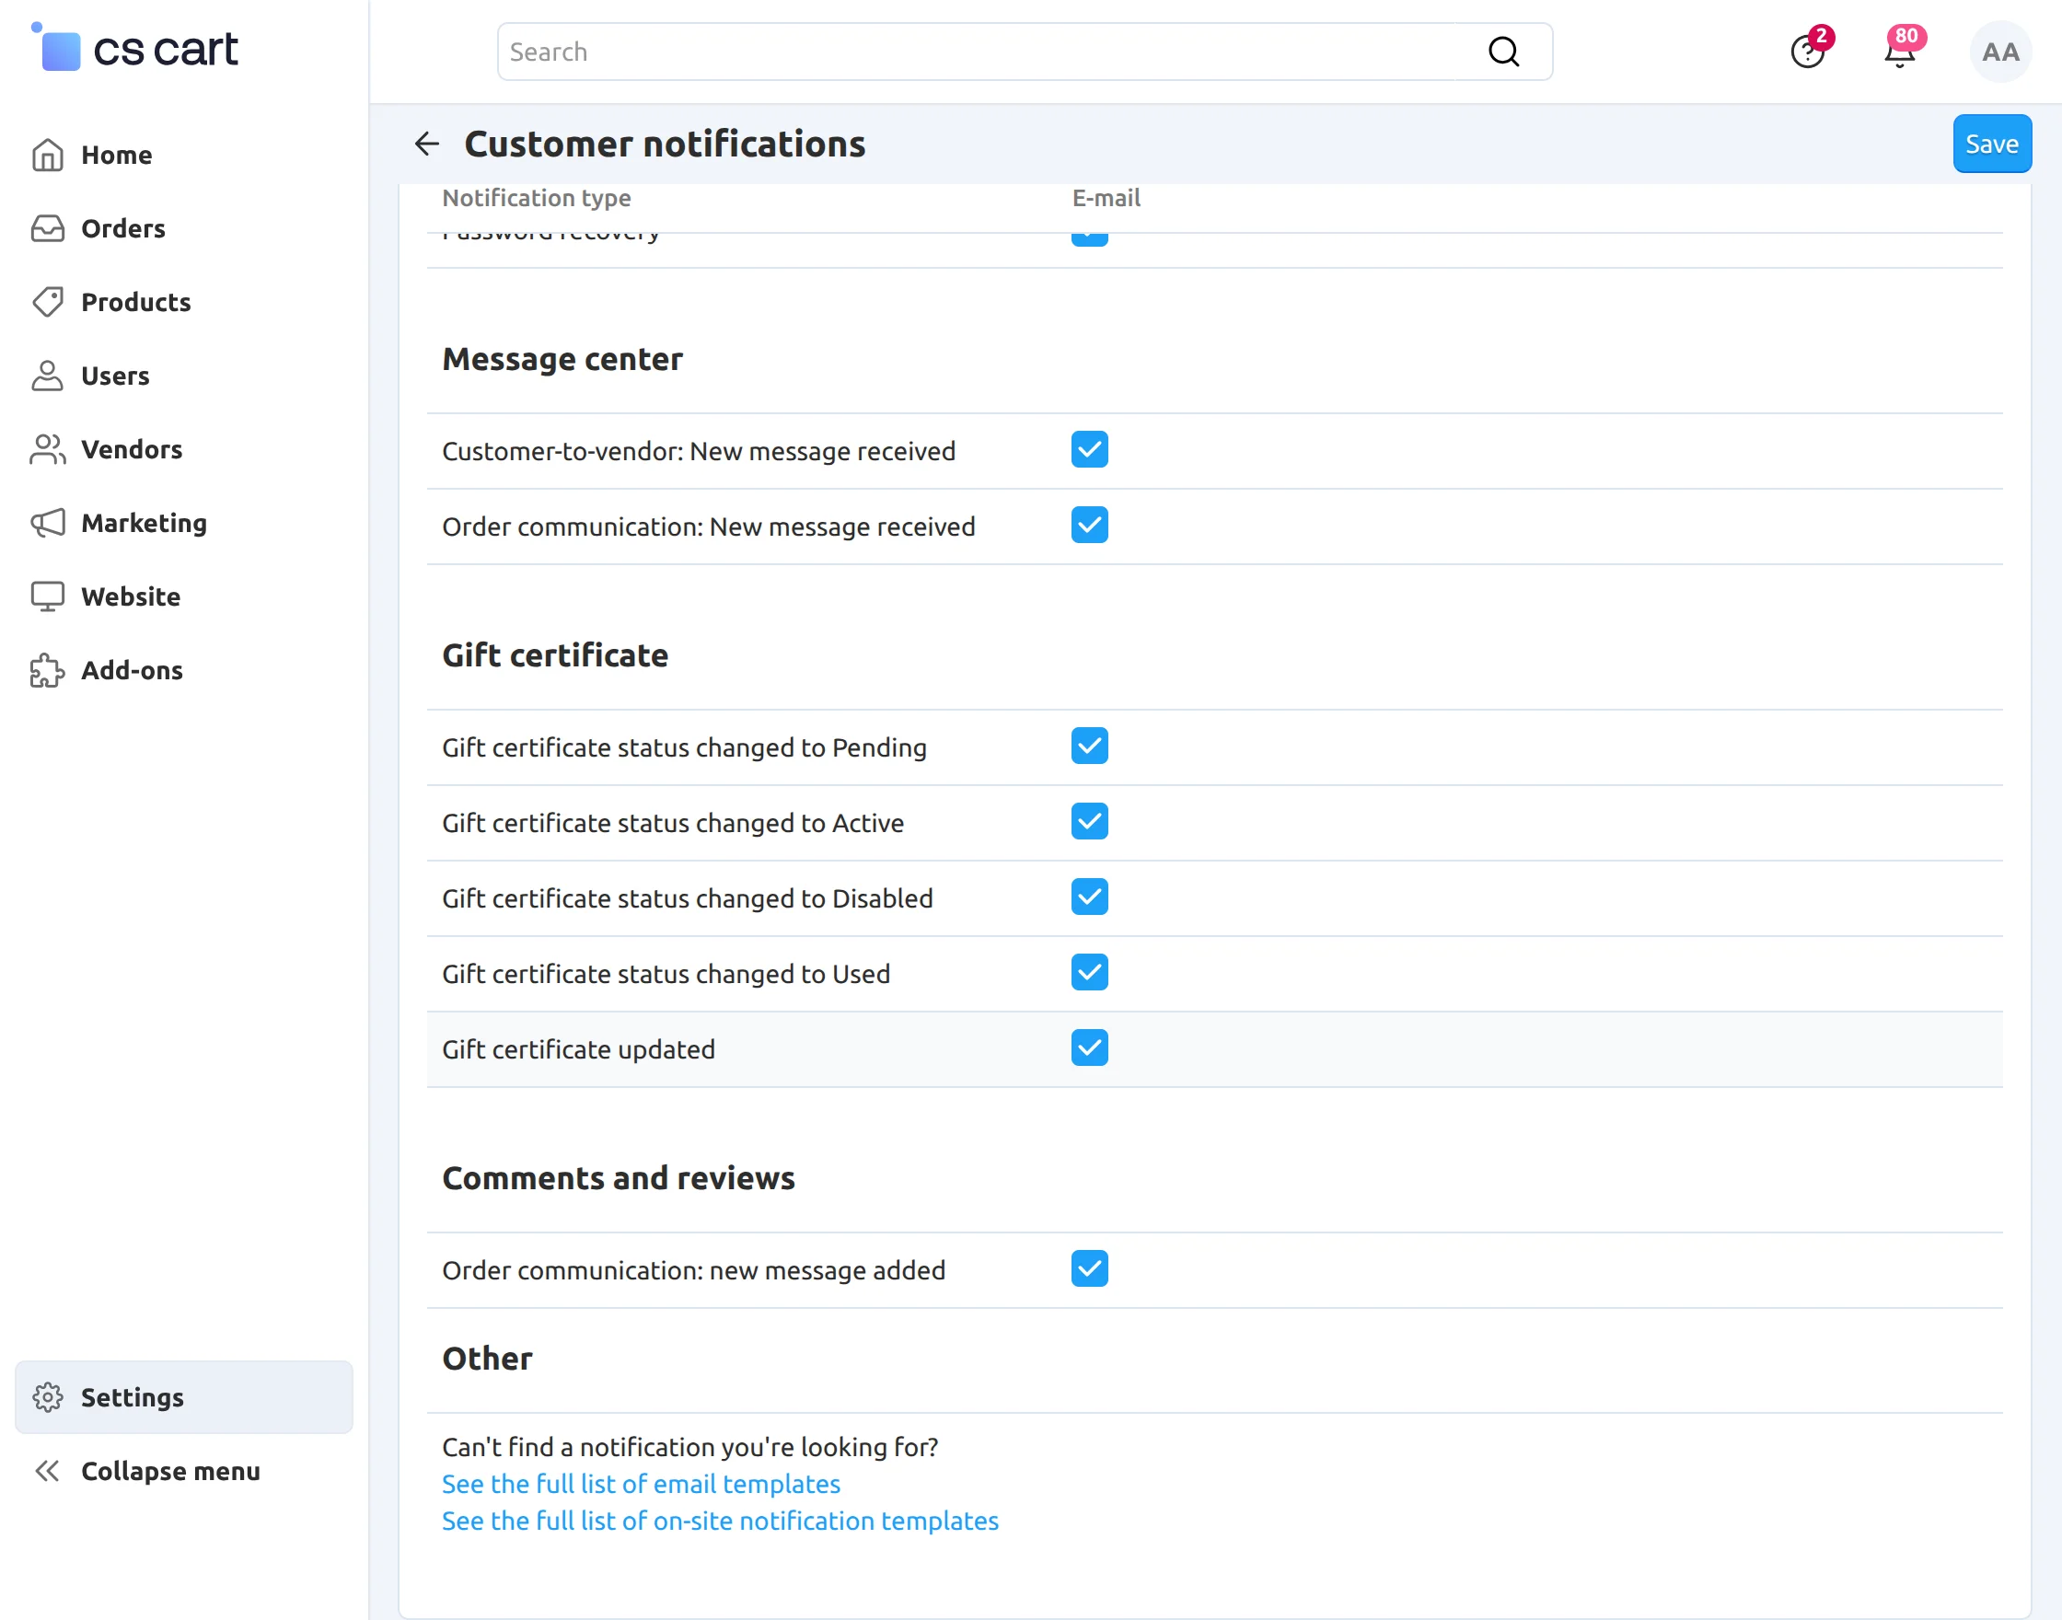Open the Products menu item
Screen dimensions: 2062x1620
pos(184,302)
